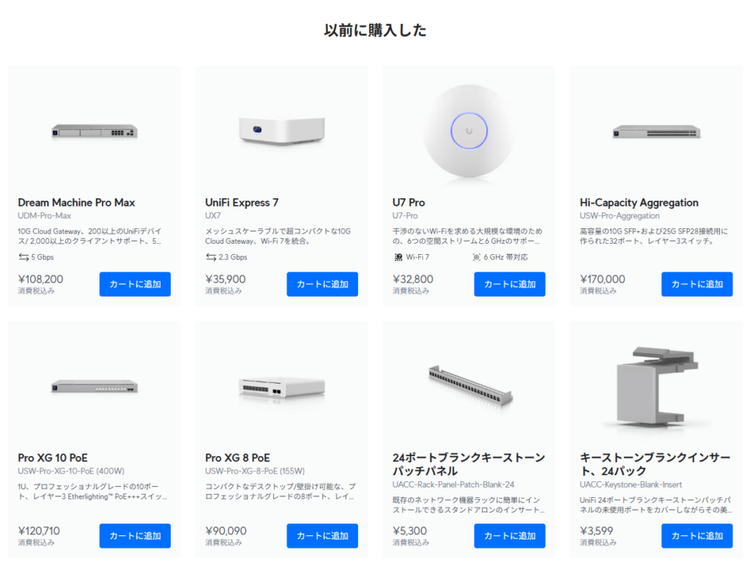Add U7 Pro to cart
The height and width of the screenshot is (566, 750).
pyautogui.click(x=510, y=284)
